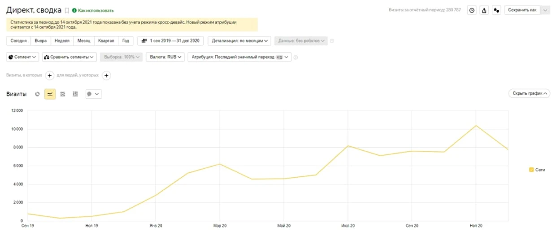556x241 pixels.
Task: Click the Сохранить как button
Action: (x=522, y=10)
